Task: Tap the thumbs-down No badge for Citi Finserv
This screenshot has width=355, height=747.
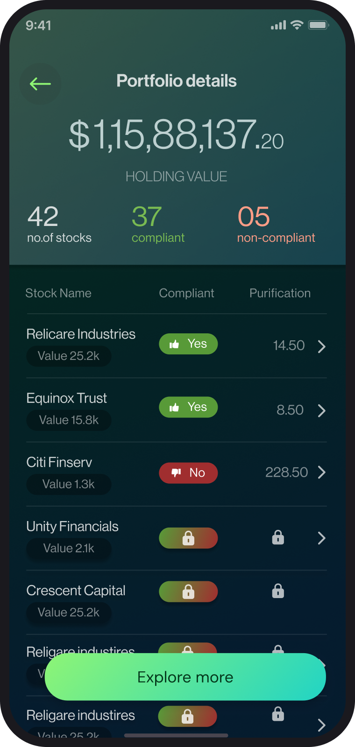Action: pos(188,473)
